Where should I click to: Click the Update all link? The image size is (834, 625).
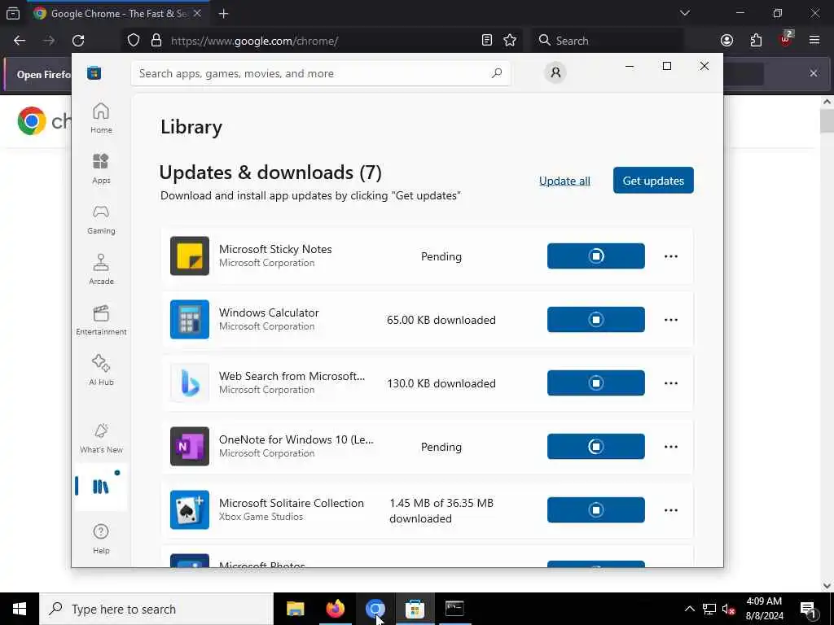pos(564,181)
